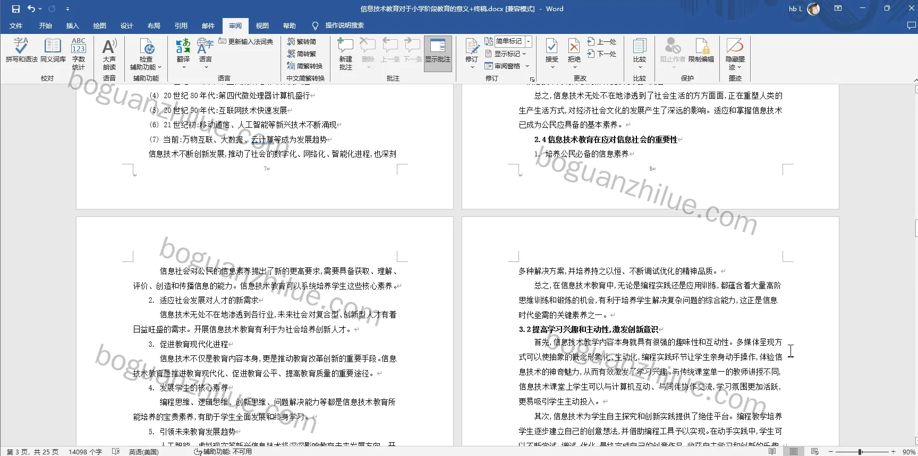Collapse the ribbon with the chevron arrow
This screenshot has width=918, height=456.
[x=915, y=80]
